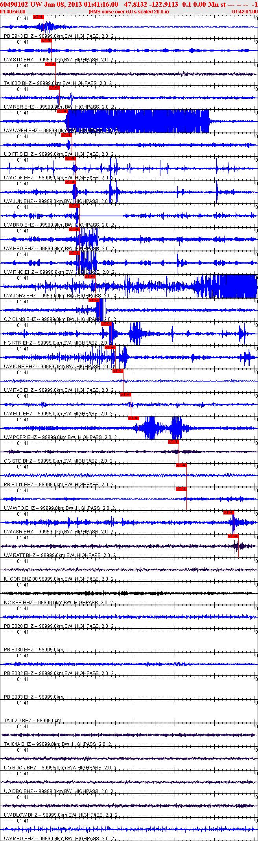Select the CC.CLMS EHZ station label
The height and width of the screenshot is (841, 258).
tap(60, 319)
